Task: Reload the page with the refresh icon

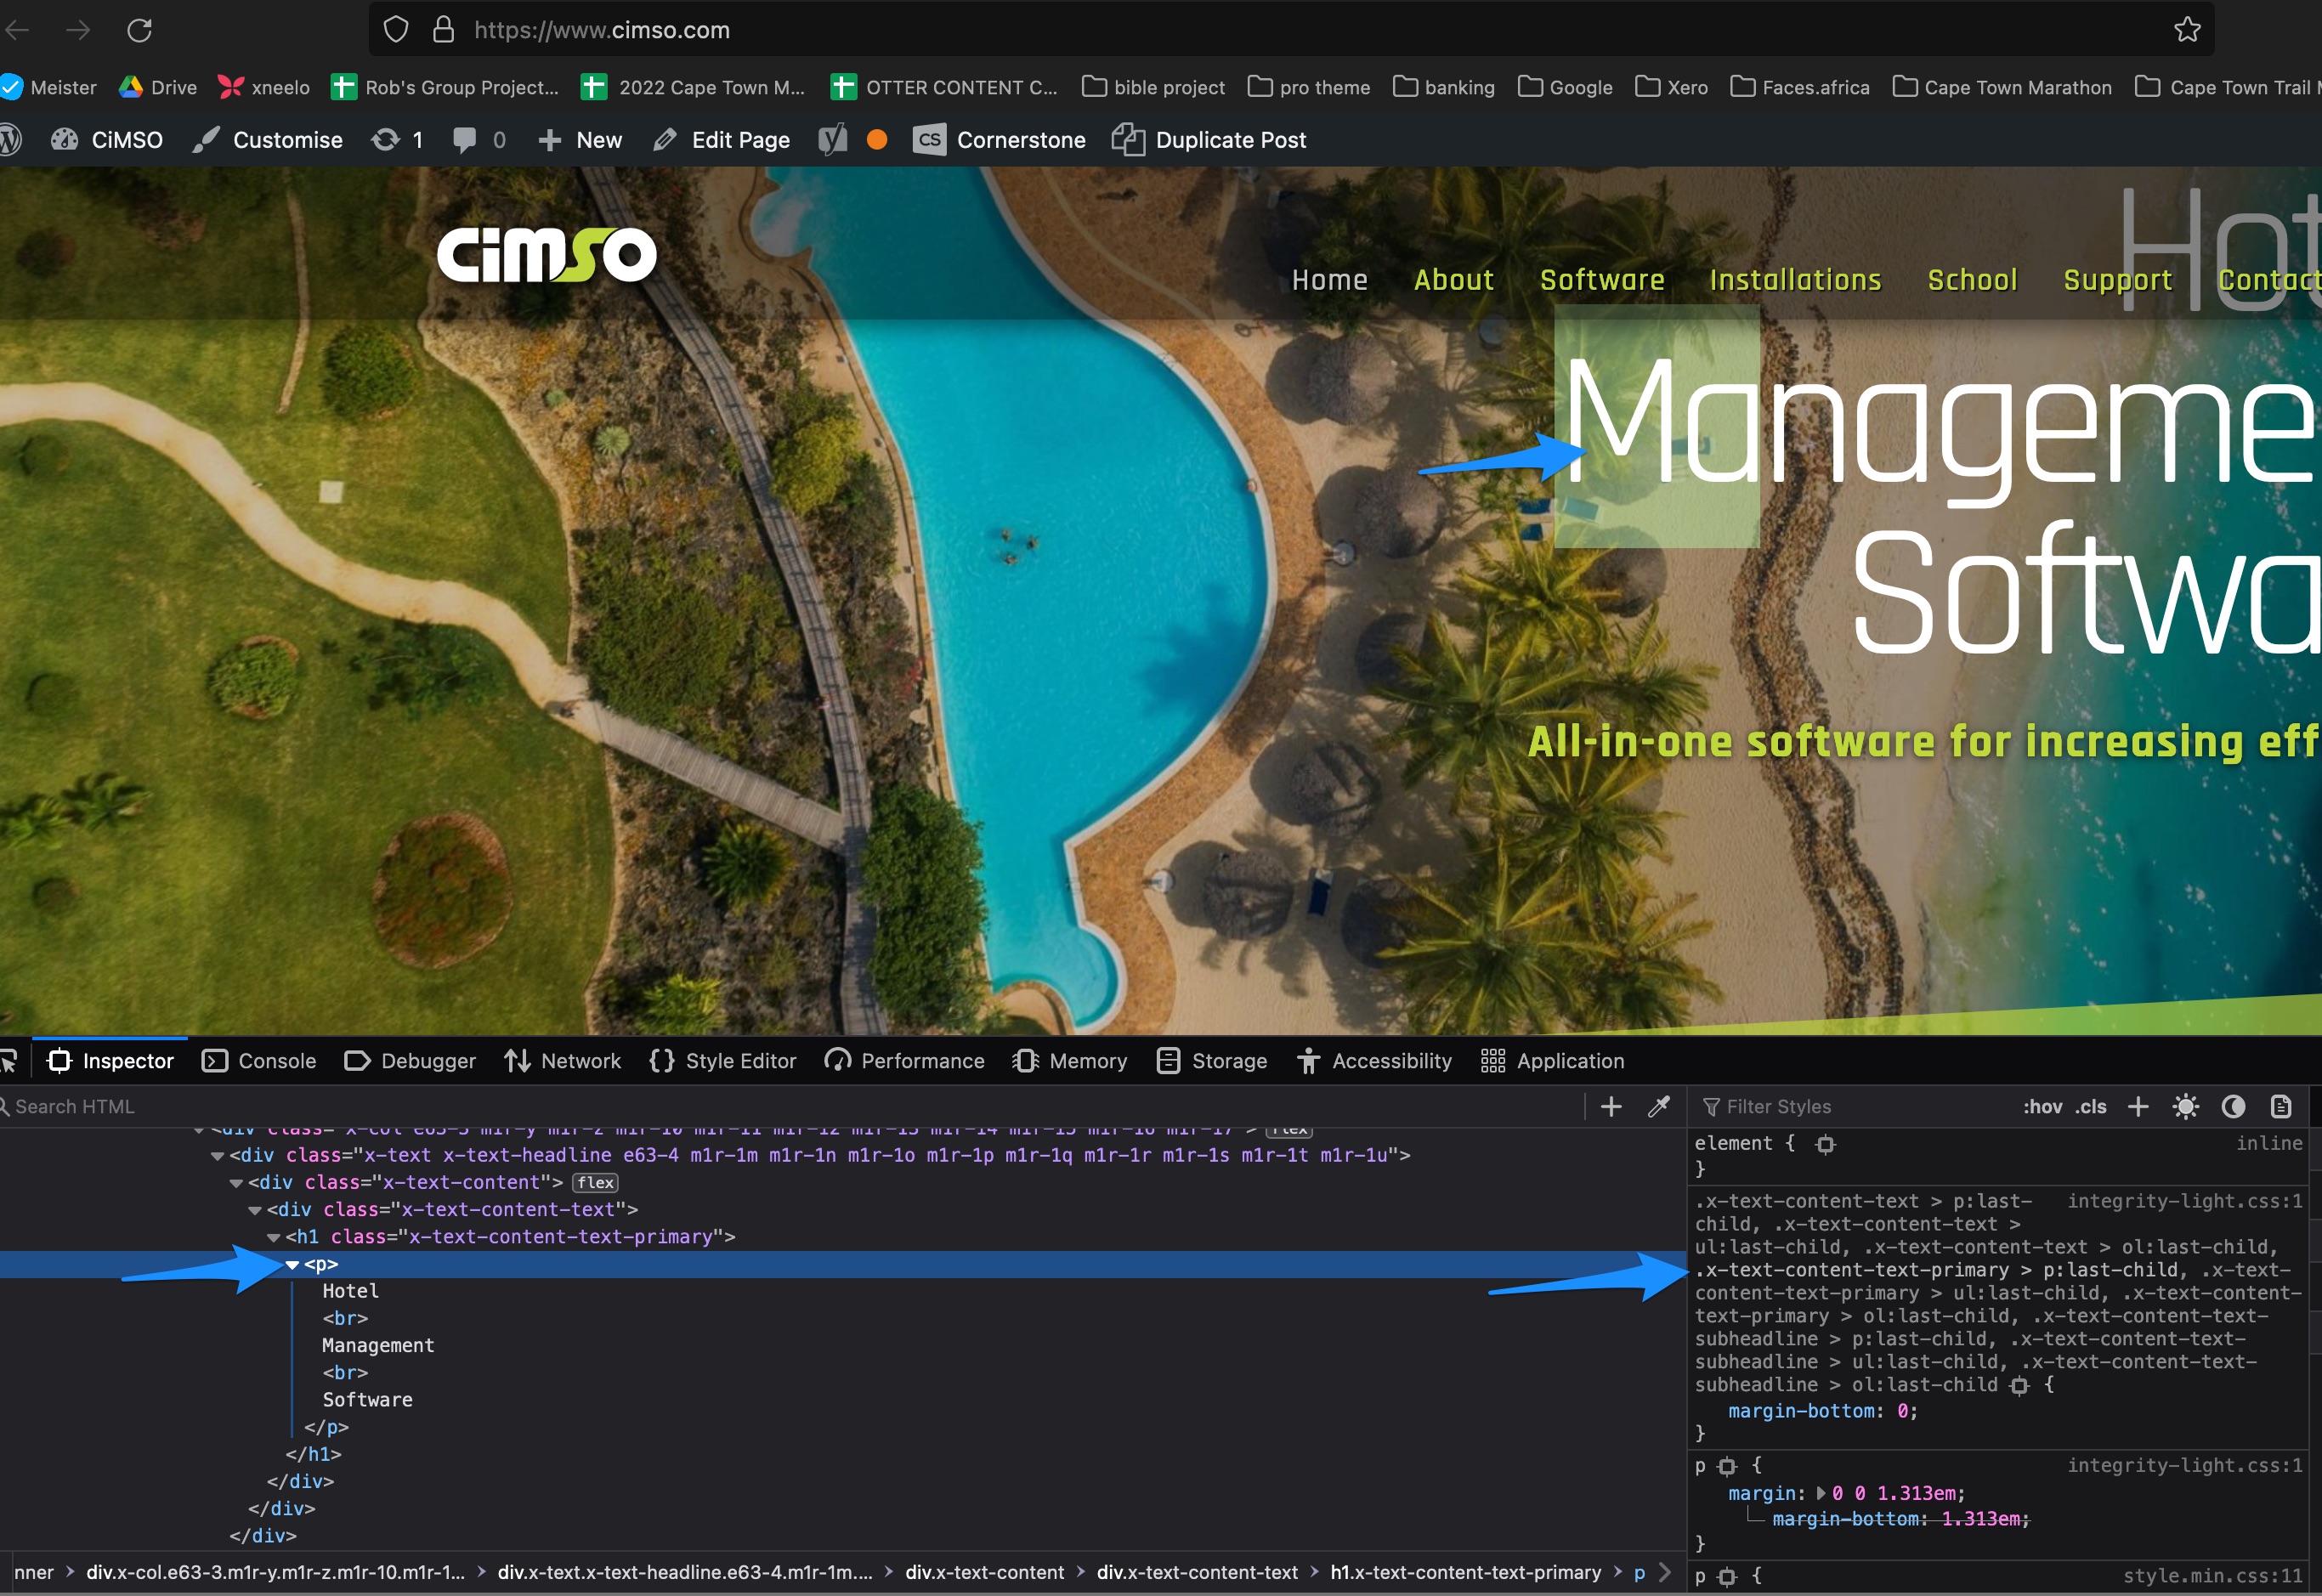Action: (139, 30)
